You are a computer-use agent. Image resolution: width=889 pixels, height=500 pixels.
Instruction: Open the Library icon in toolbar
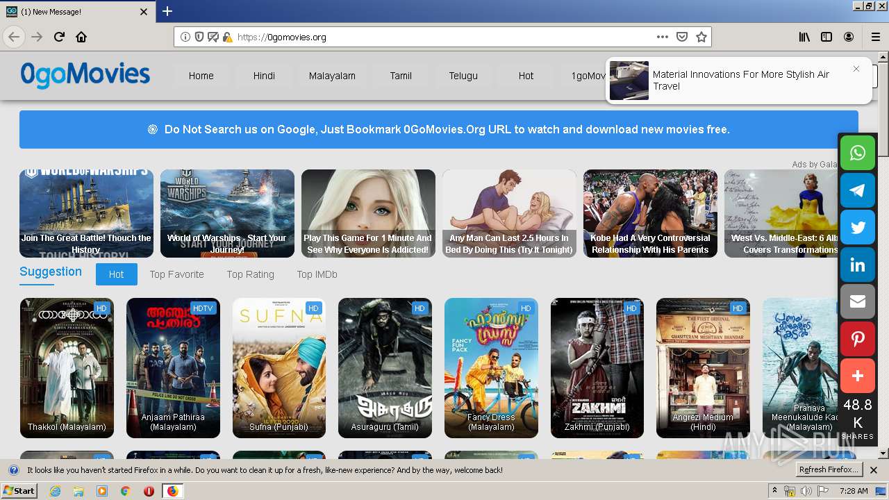tap(804, 37)
